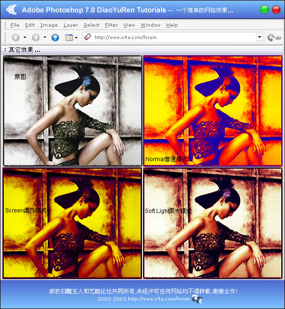Open the Layer menu
Viewport: 285px width, 309px height.
click(71, 25)
